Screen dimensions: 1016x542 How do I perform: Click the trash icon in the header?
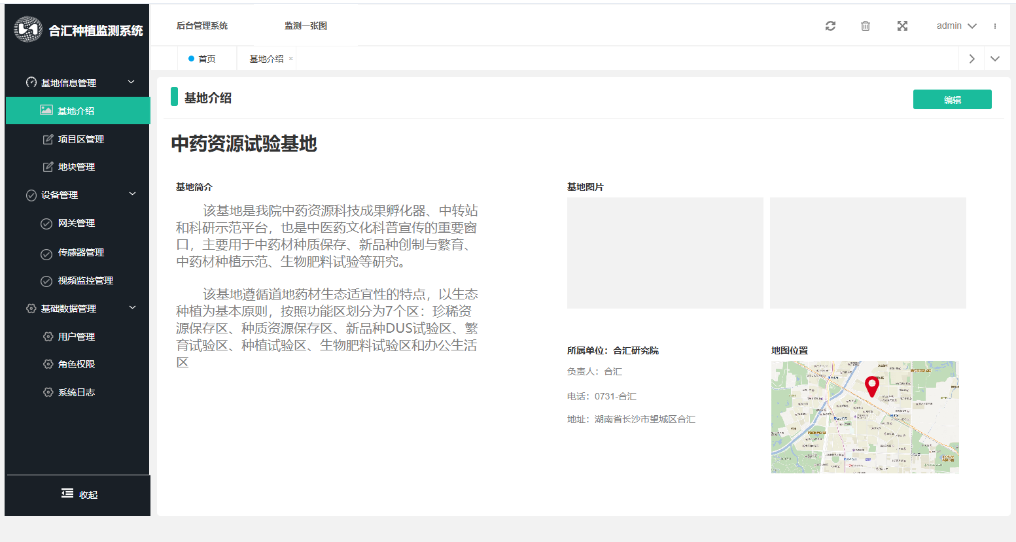[x=865, y=25]
